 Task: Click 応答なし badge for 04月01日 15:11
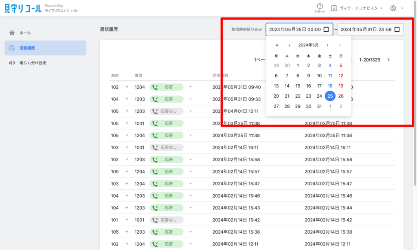coord(167,111)
